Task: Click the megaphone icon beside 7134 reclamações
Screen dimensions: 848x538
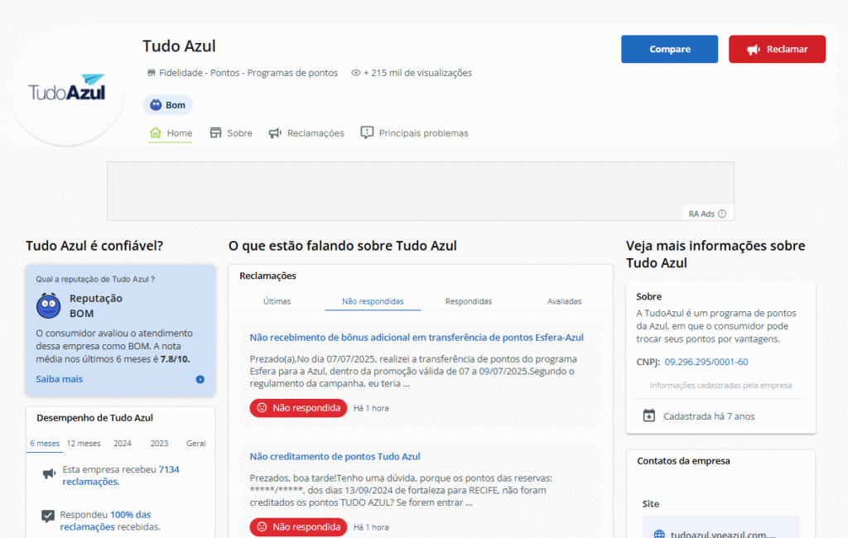Action: click(49, 474)
